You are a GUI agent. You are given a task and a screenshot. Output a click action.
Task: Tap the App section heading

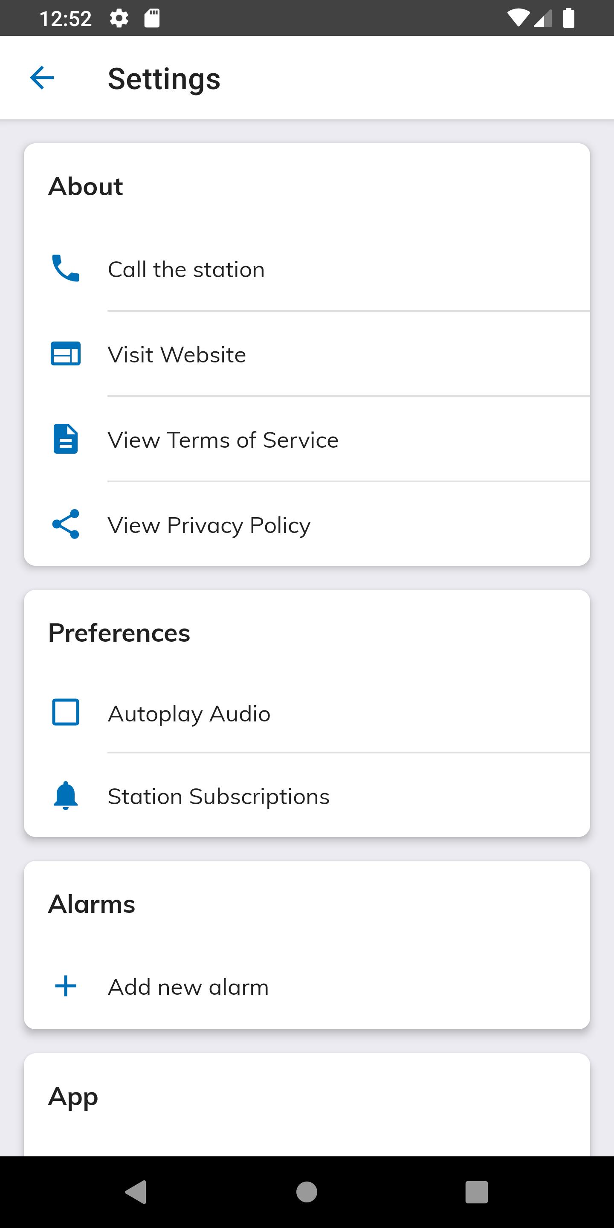tap(73, 1096)
